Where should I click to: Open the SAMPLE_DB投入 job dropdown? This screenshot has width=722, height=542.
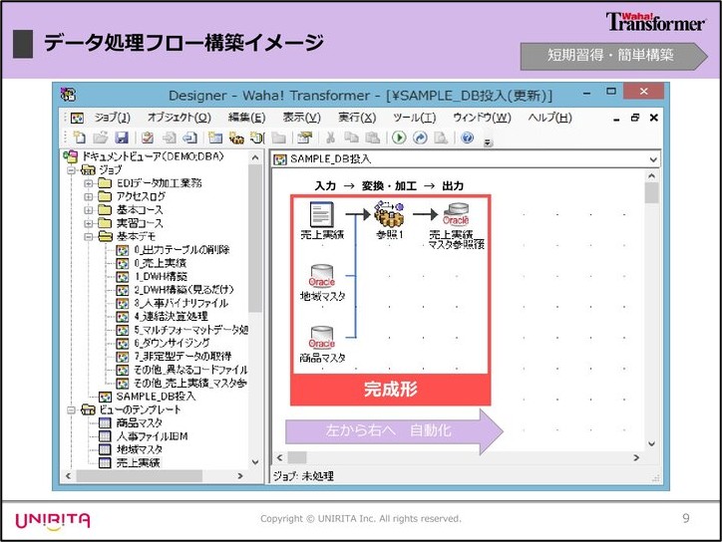(x=653, y=159)
